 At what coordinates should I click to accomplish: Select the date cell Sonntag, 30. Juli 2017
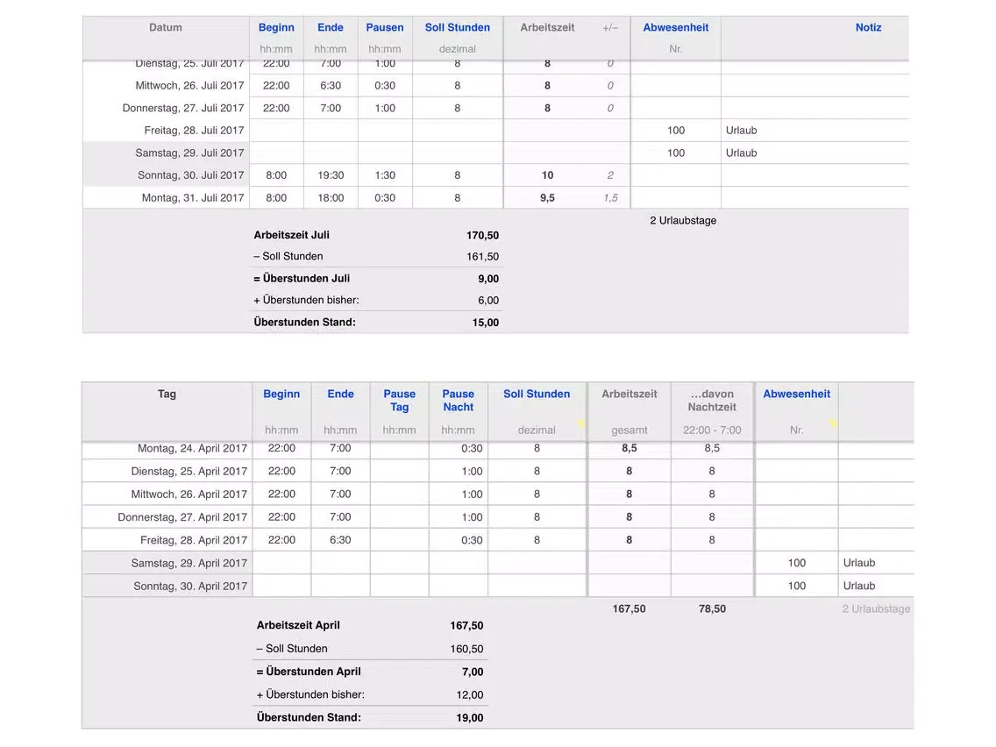190,175
